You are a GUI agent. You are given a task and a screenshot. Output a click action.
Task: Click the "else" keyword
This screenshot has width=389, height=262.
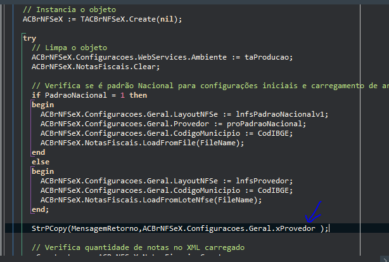coord(41,162)
